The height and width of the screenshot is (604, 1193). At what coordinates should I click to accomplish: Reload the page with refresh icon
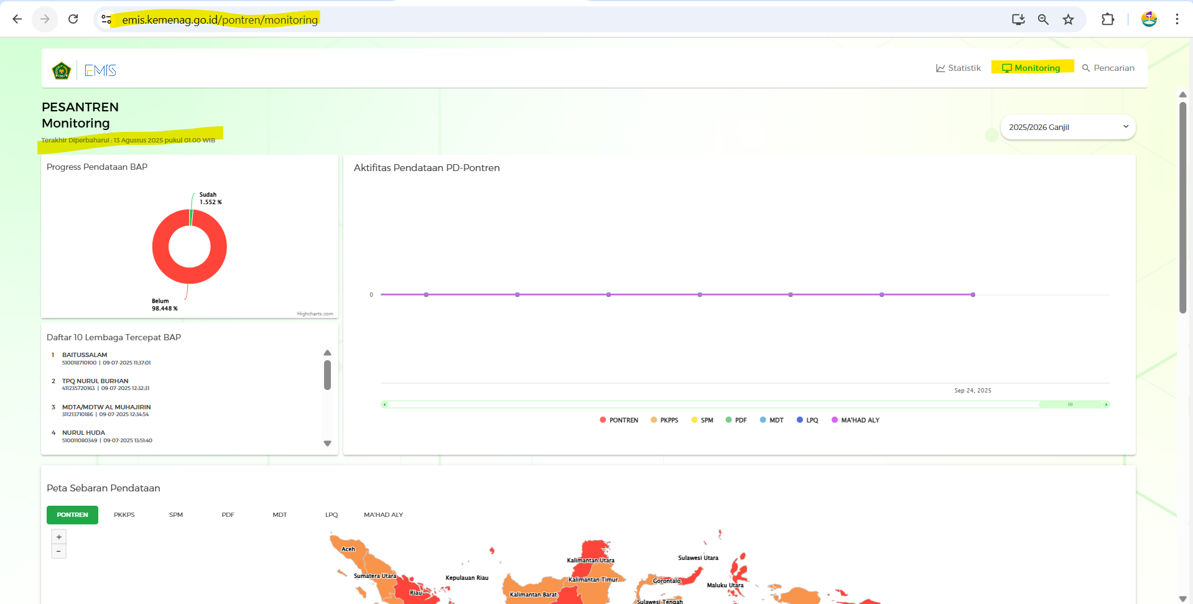tap(73, 19)
